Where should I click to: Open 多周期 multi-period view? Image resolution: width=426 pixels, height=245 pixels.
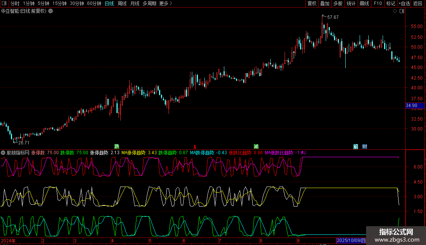tap(149, 3)
